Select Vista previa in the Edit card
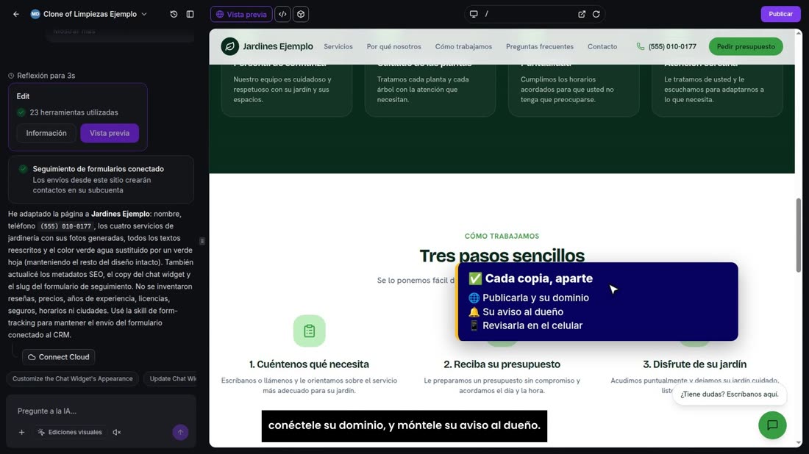Screen dimensions: 809x454 [x=110, y=133]
